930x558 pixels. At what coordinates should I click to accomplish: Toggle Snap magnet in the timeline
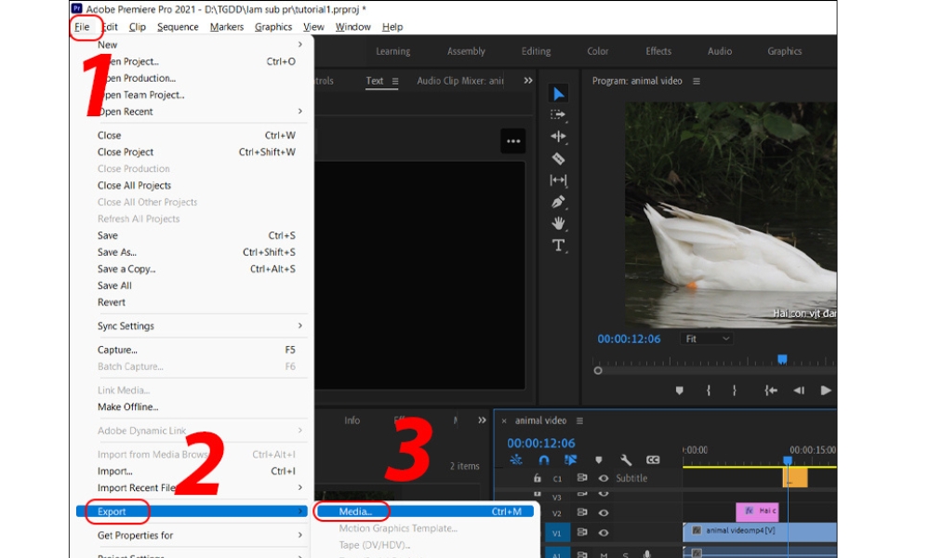(543, 459)
